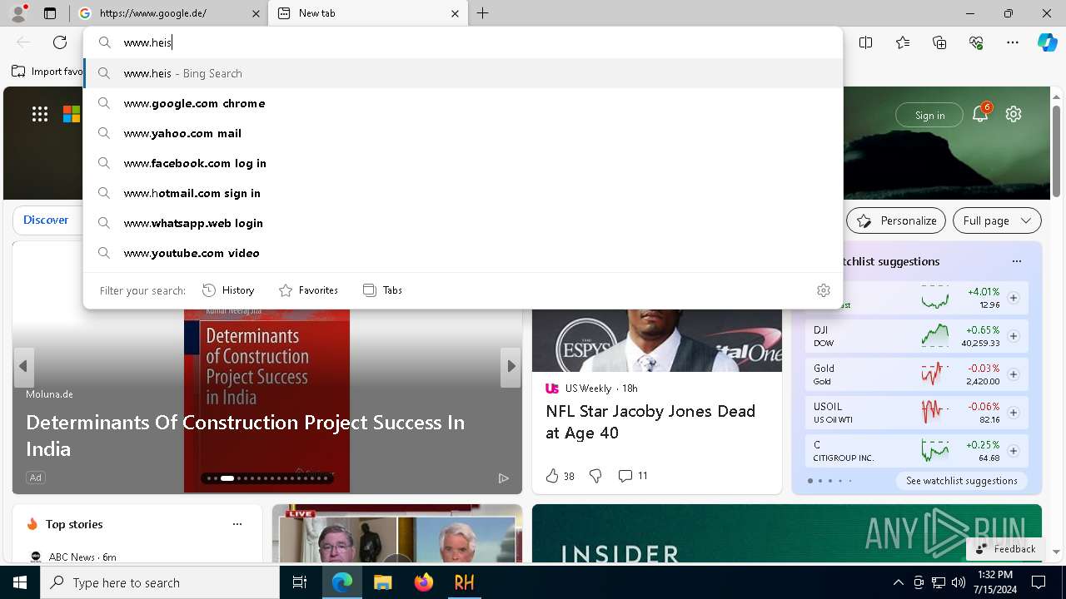The image size is (1066, 599).
Task: Add Gold to watchlist
Action: [x=1014, y=374]
